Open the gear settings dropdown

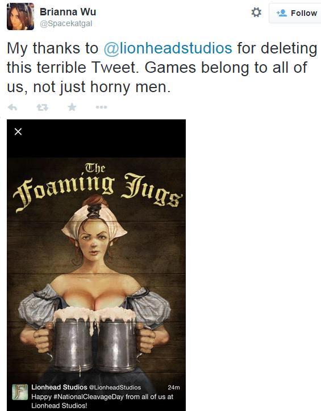pos(256,13)
